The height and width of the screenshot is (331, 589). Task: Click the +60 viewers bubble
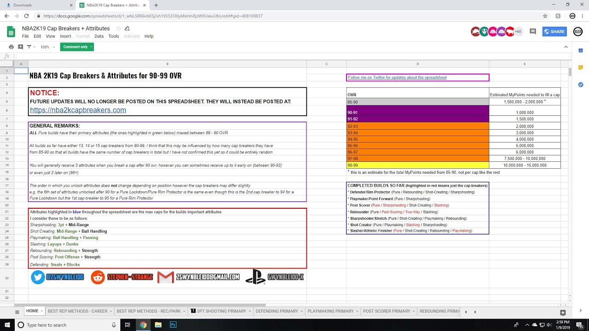pos(518,32)
